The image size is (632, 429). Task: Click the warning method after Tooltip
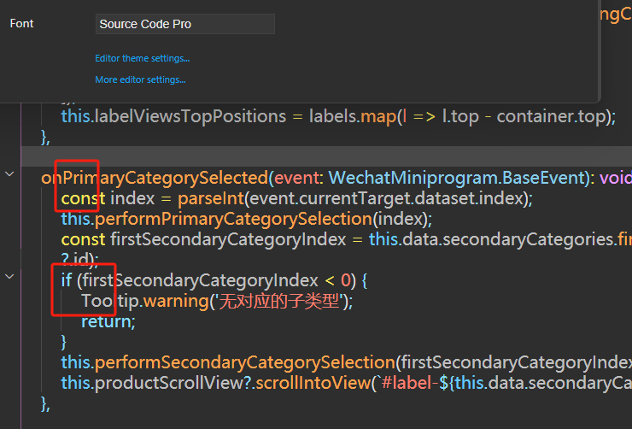[x=174, y=301]
